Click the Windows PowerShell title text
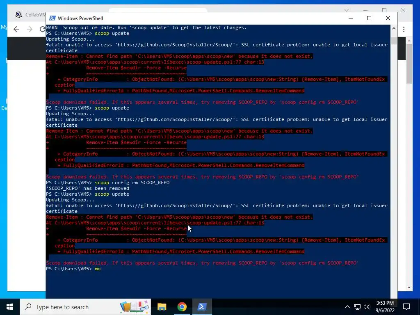 point(80,18)
